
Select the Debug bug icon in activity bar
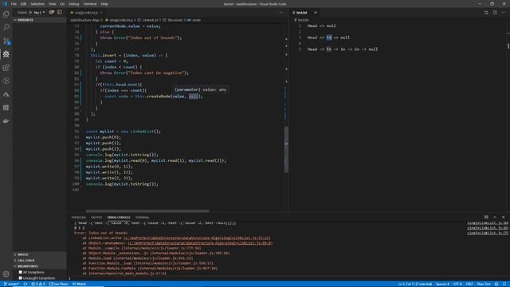(6, 54)
